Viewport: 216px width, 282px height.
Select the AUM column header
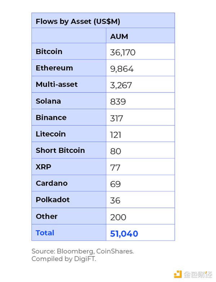119,36
